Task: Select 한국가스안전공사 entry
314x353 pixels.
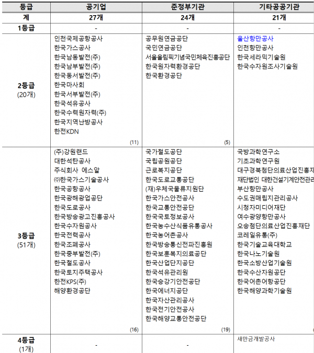Action: point(170,198)
